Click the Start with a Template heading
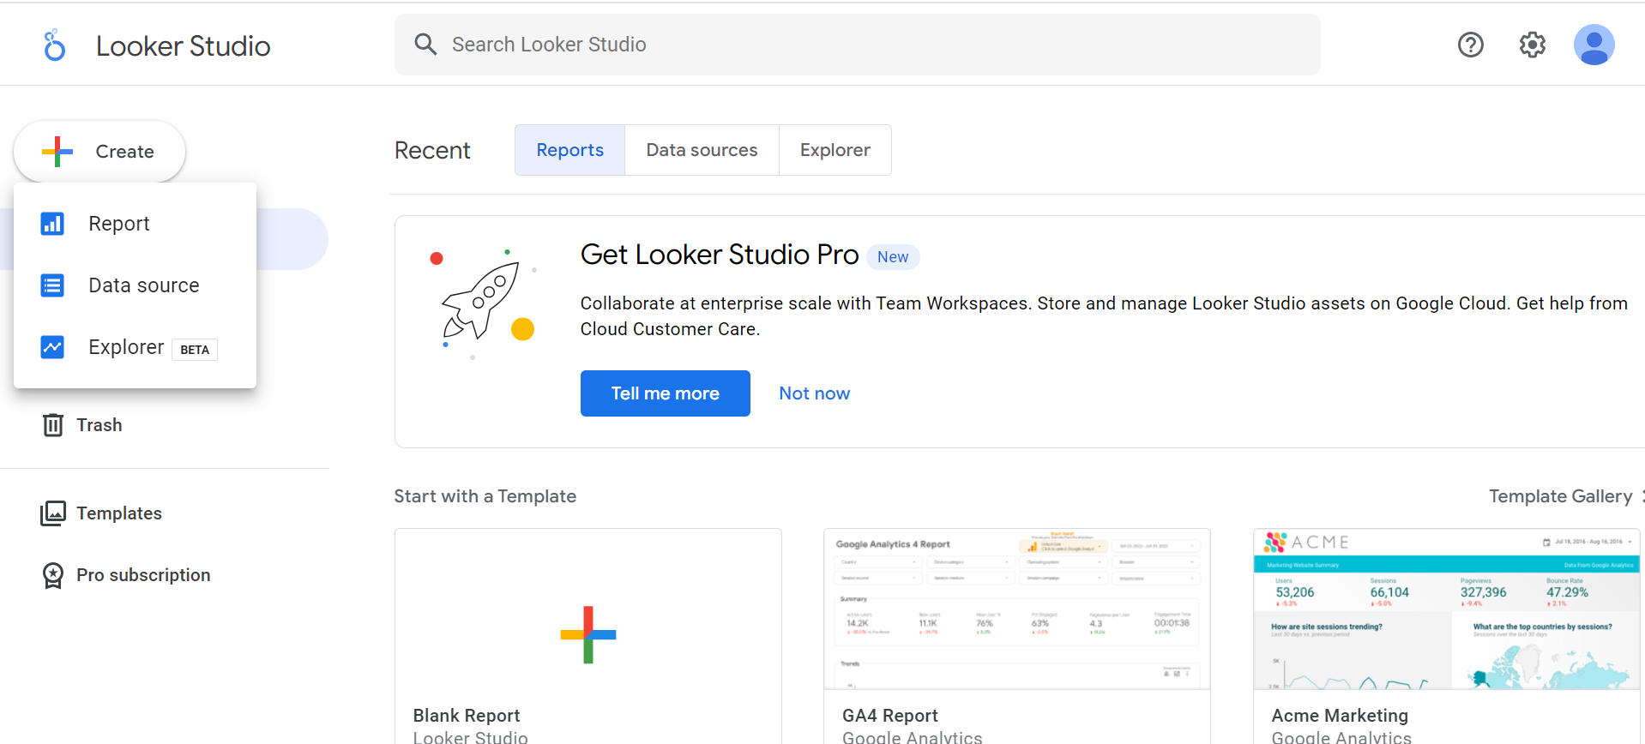 pyautogui.click(x=485, y=496)
